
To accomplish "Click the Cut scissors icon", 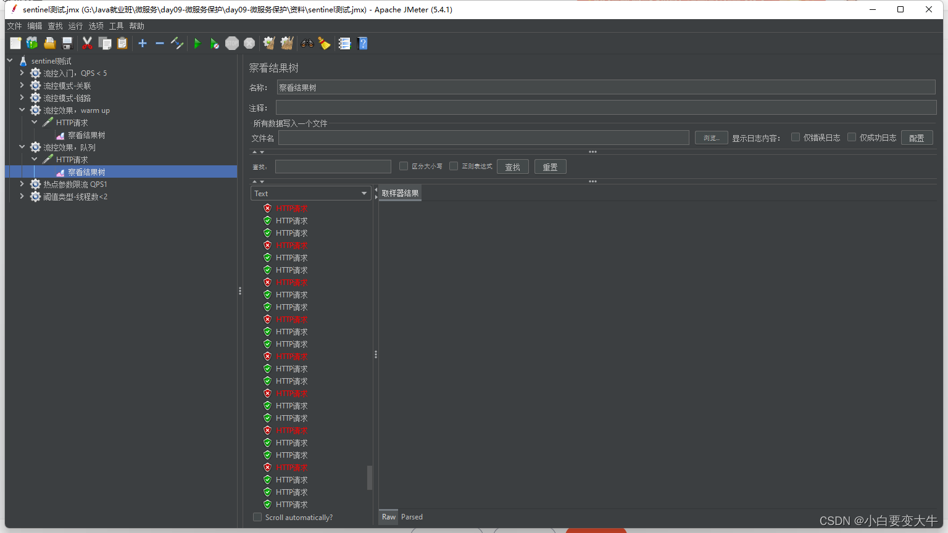I will pos(87,43).
